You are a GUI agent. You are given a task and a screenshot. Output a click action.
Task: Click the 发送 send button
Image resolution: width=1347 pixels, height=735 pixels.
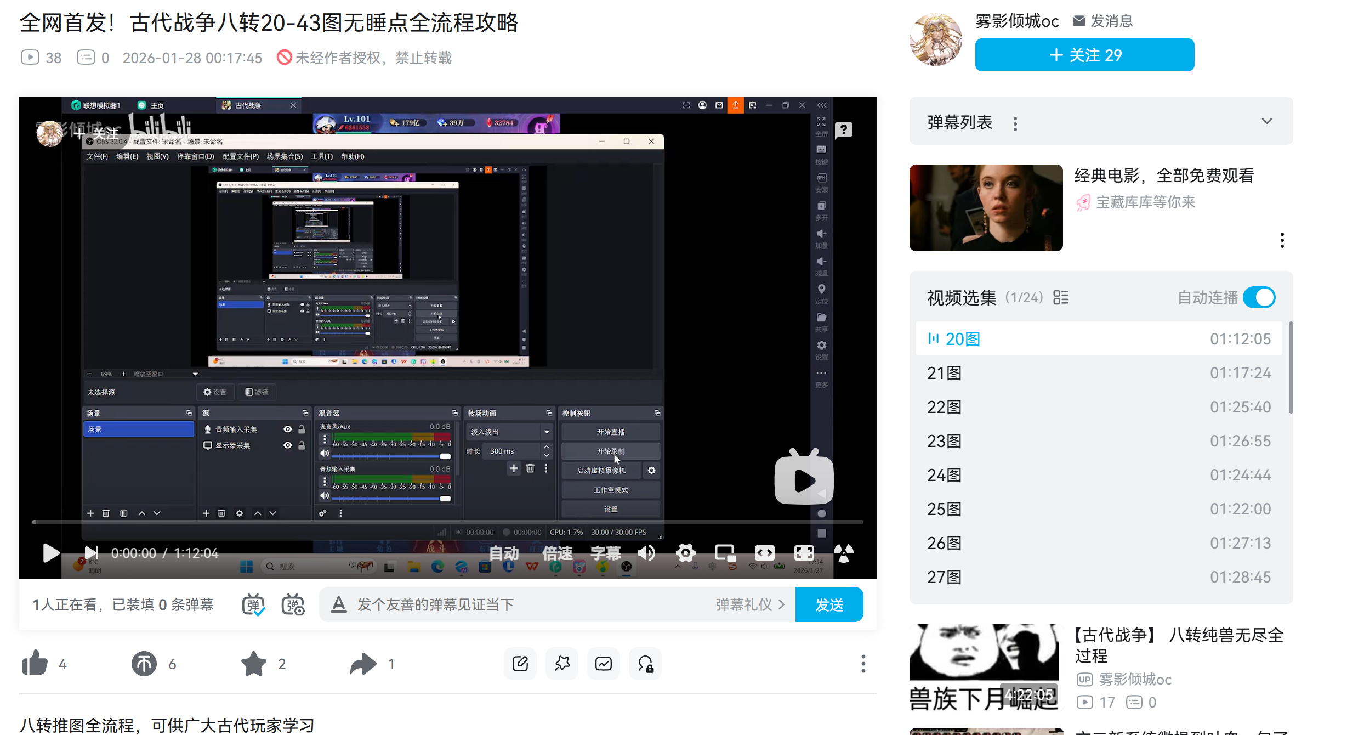point(829,604)
